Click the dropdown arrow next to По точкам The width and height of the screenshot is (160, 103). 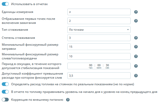click(x=128, y=30)
